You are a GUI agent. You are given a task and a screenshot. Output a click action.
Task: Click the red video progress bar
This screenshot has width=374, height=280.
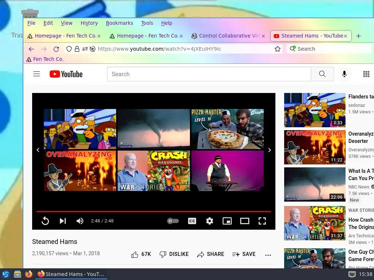coord(154,211)
